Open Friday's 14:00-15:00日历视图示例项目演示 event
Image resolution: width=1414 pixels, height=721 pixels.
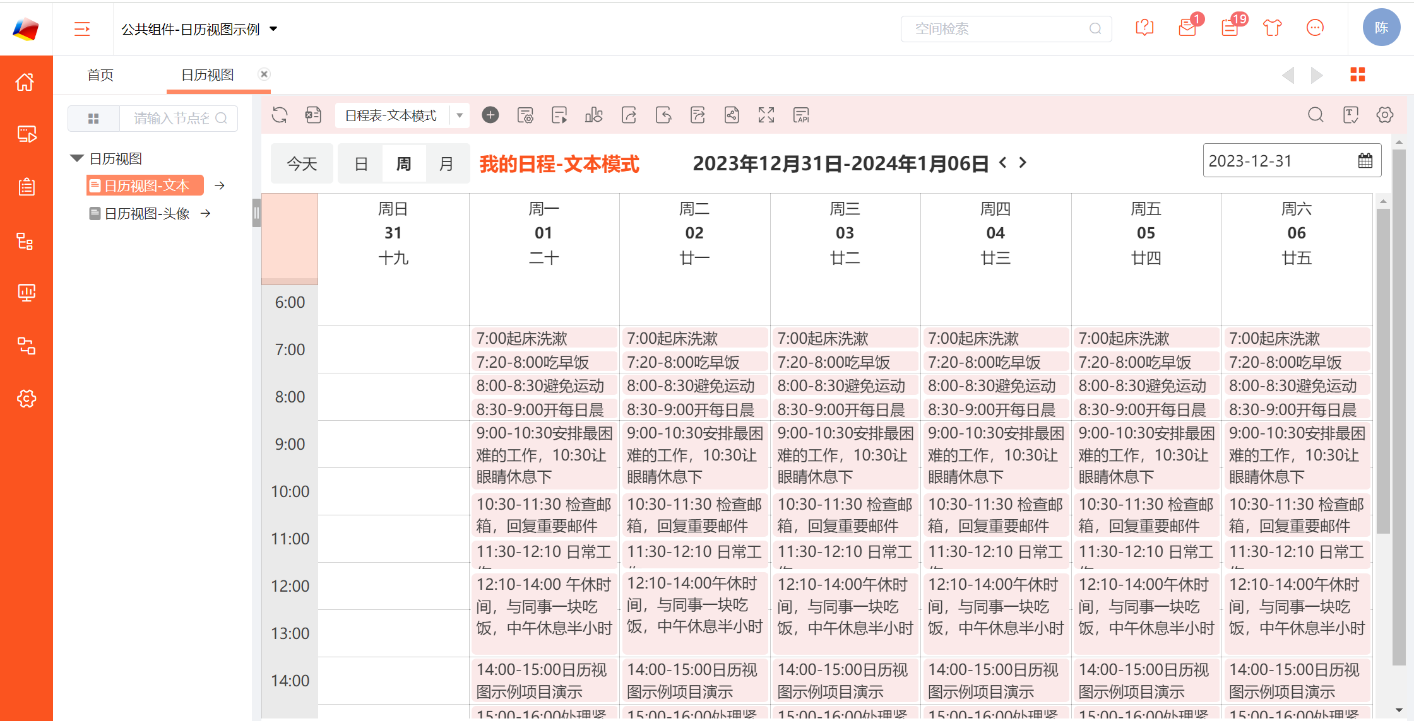point(1146,681)
